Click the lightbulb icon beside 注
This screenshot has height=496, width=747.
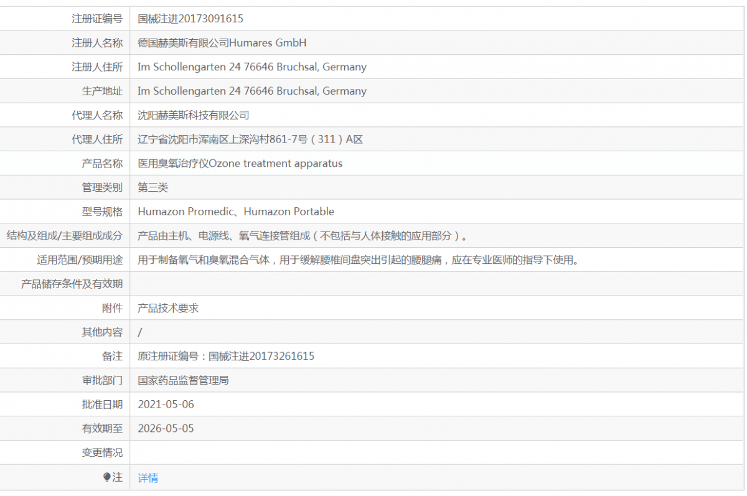(x=107, y=477)
